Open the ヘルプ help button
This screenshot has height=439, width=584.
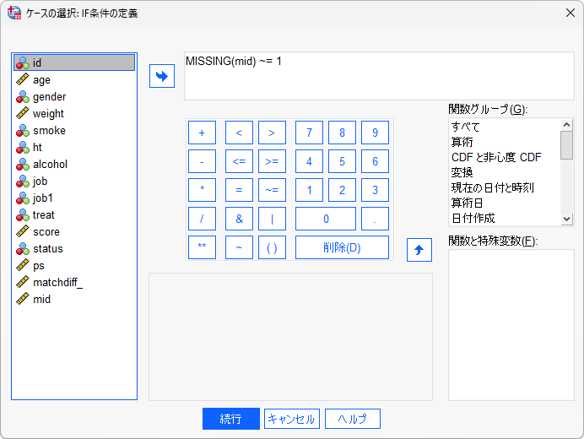(352, 419)
